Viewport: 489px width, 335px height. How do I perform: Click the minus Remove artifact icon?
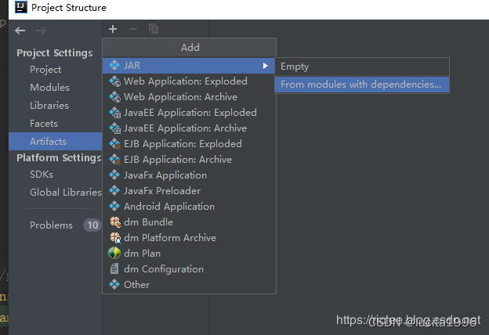133,29
